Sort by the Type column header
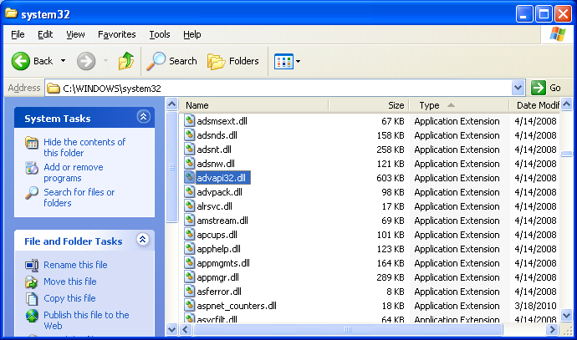The width and height of the screenshot is (577, 340). 459,105
